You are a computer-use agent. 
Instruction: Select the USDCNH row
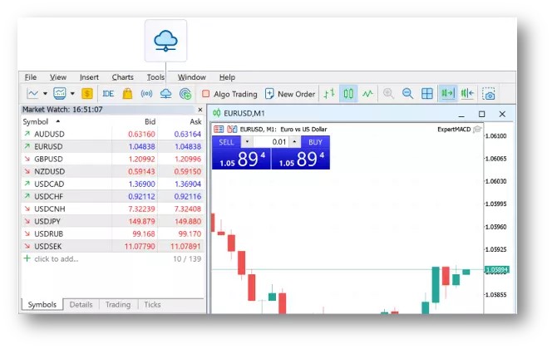coord(113,209)
